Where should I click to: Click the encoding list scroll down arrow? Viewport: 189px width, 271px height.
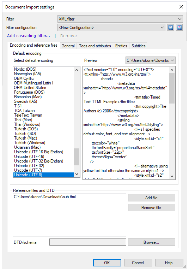(x=77, y=174)
